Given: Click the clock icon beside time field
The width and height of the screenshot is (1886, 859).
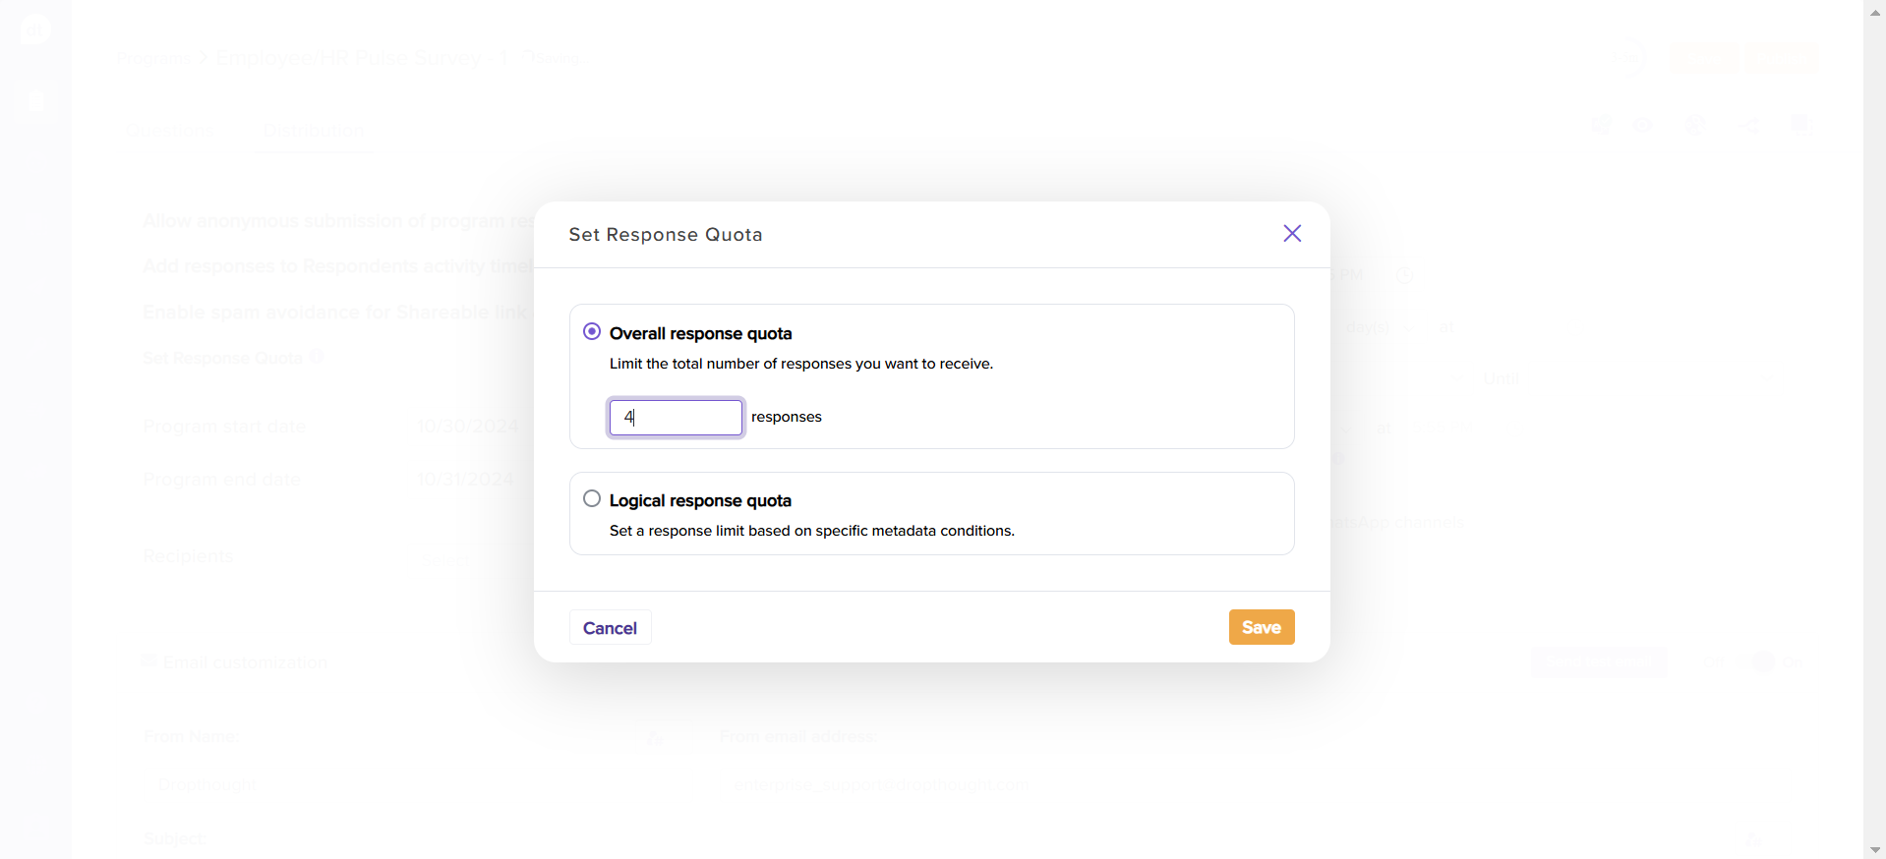Looking at the screenshot, I should tap(1405, 275).
